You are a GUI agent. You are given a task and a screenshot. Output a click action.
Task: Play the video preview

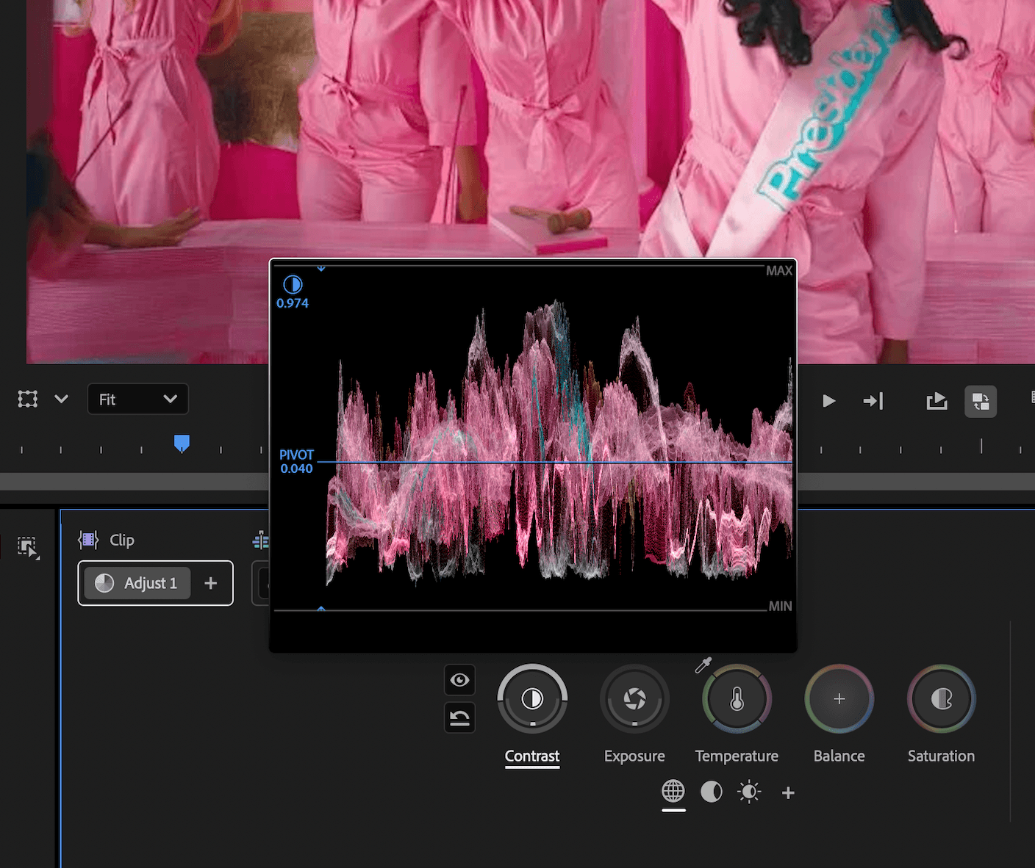(829, 401)
